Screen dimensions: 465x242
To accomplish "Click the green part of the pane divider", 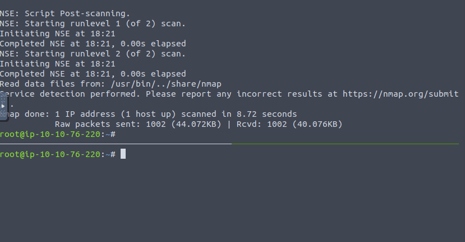I will [345, 144].
